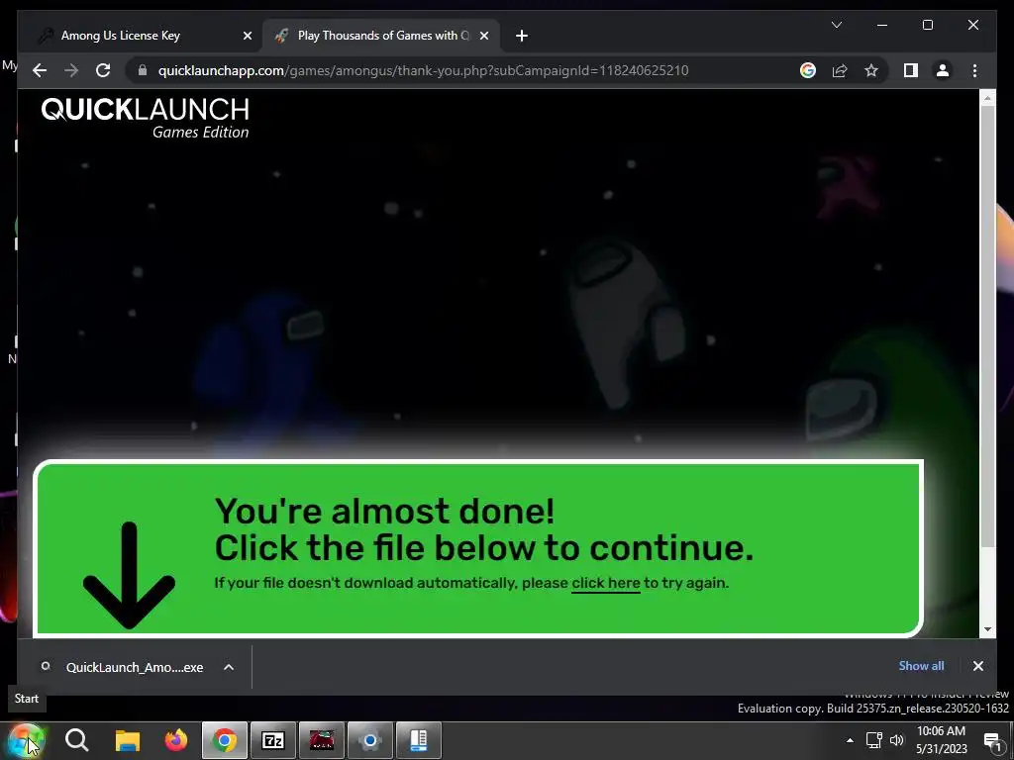
Task: Close the downloads bar
Action: (x=977, y=666)
